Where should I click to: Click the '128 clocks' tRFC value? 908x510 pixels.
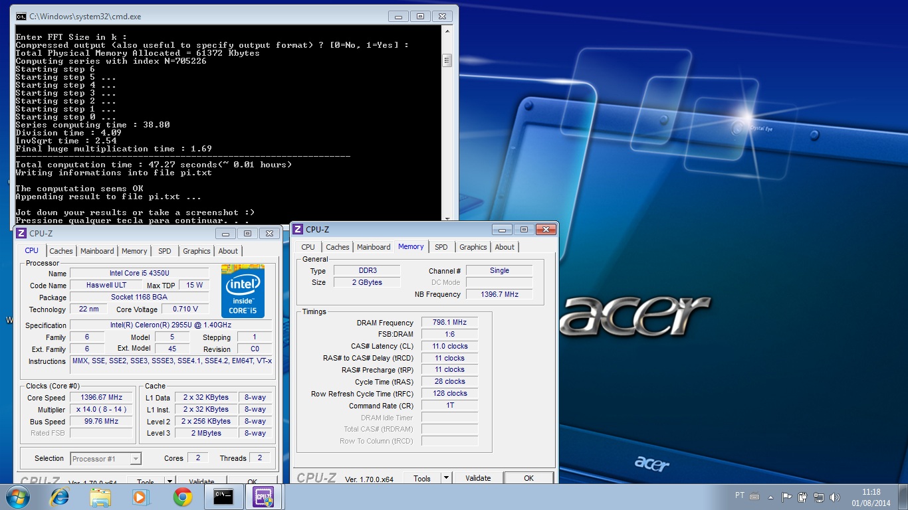(x=449, y=393)
